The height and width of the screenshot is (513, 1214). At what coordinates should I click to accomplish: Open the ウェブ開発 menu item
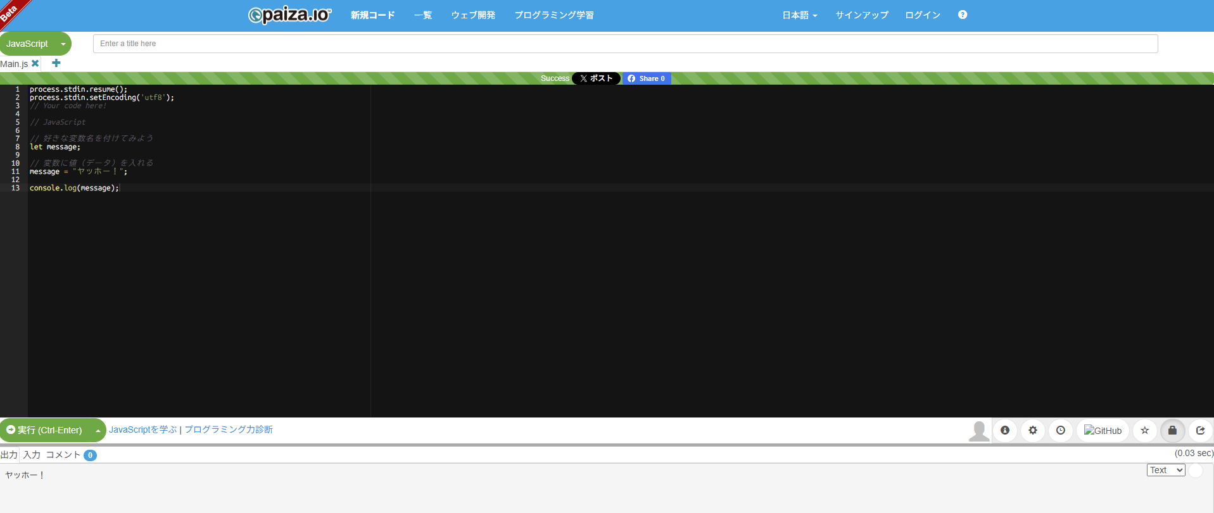[x=473, y=15]
